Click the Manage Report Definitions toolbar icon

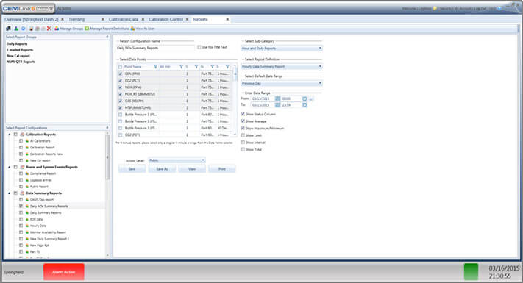87,29
